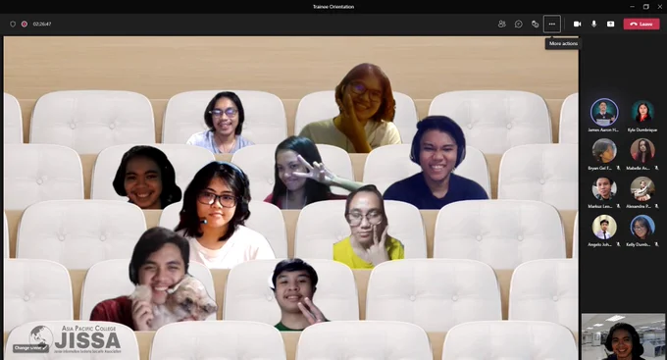The width and height of the screenshot is (667, 360).
Task: Click the self-view video thumbnail
Action: [x=623, y=337]
